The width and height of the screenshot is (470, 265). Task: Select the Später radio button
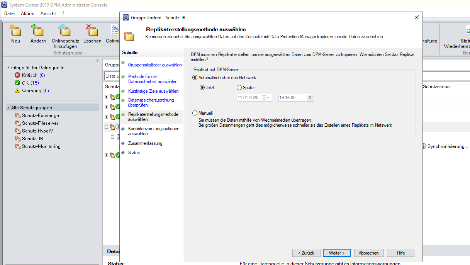239,88
